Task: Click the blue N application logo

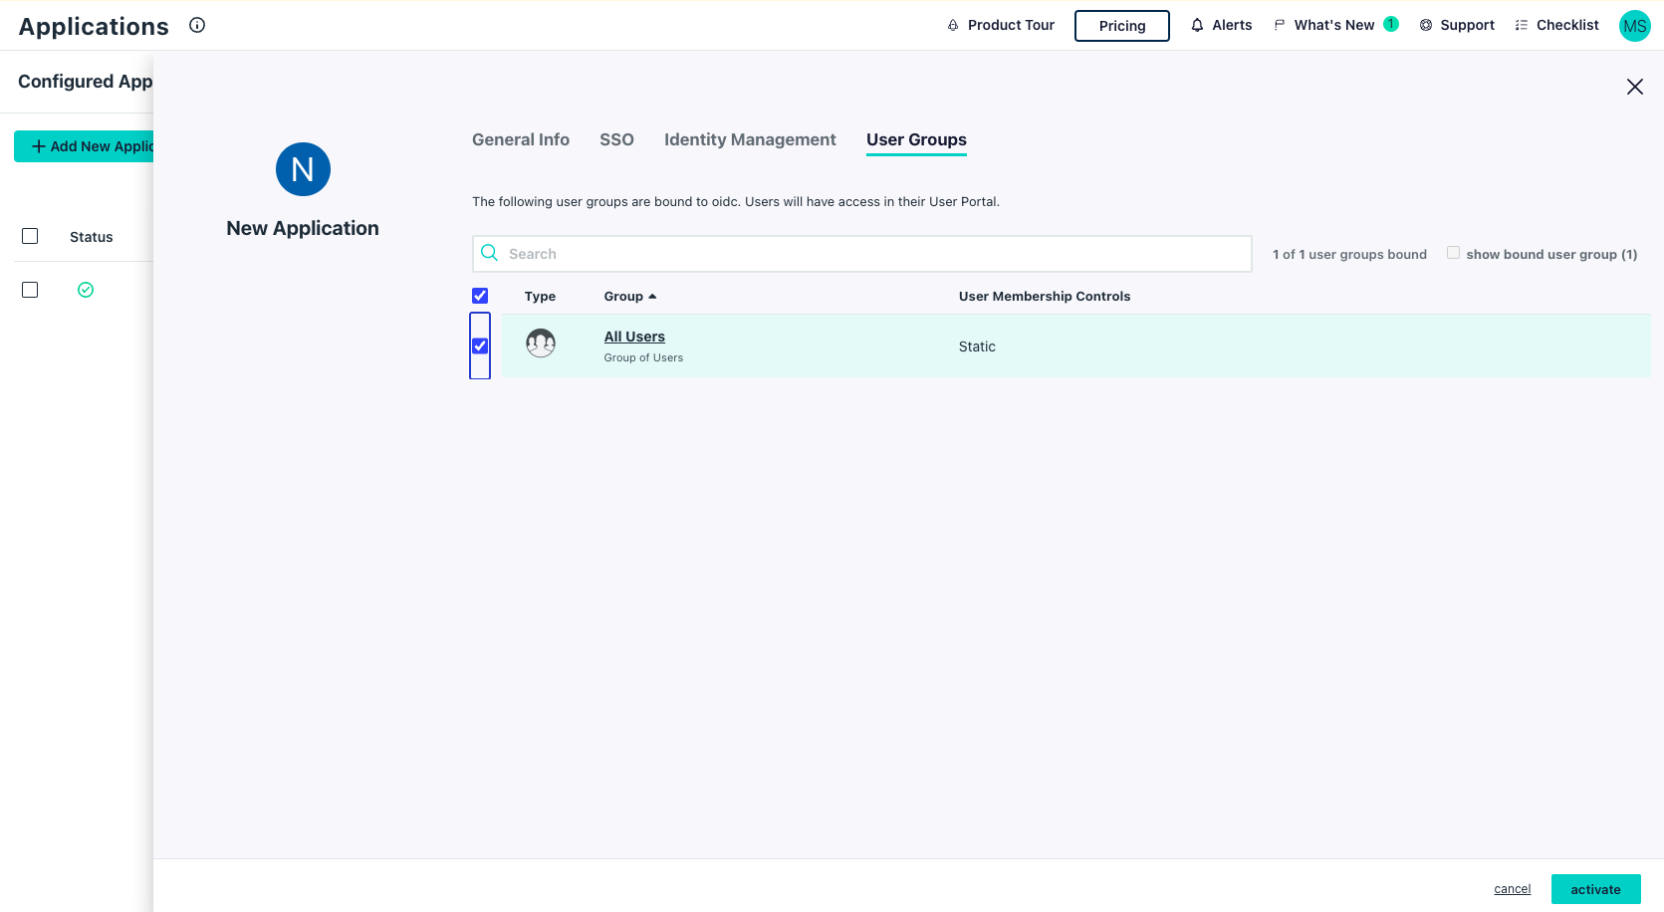Action: pyautogui.click(x=303, y=169)
